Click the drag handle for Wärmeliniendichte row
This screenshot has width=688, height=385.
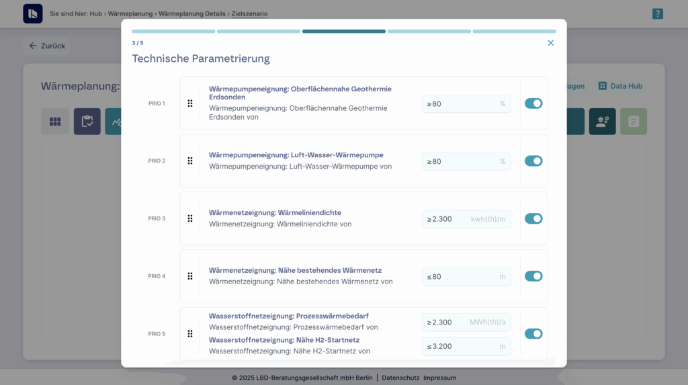tap(190, 218)
